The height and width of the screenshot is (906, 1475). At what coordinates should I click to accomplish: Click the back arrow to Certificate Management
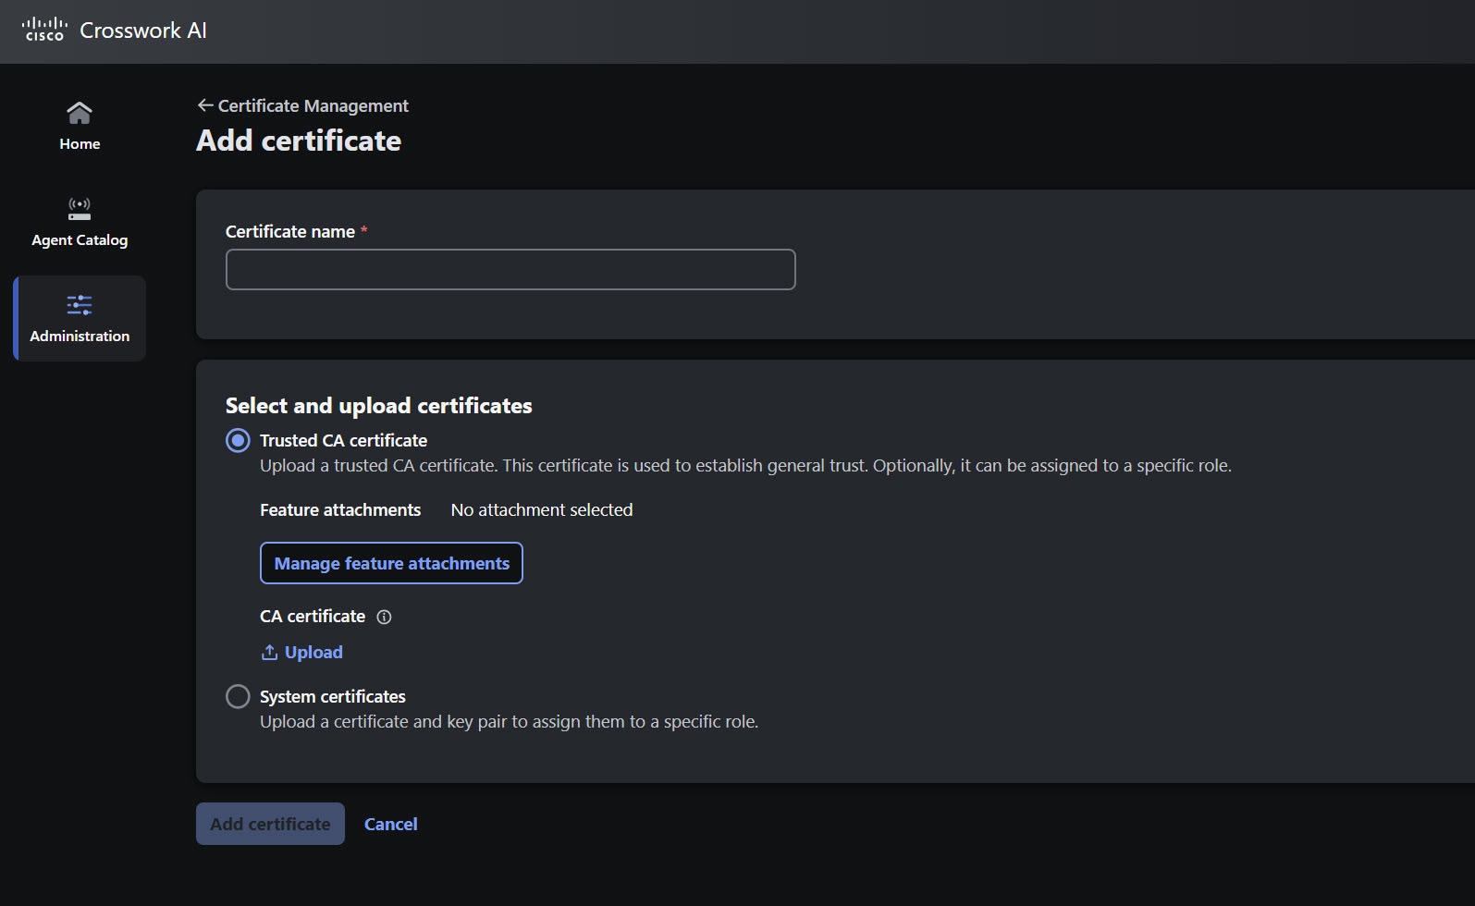tap(205, 105)
